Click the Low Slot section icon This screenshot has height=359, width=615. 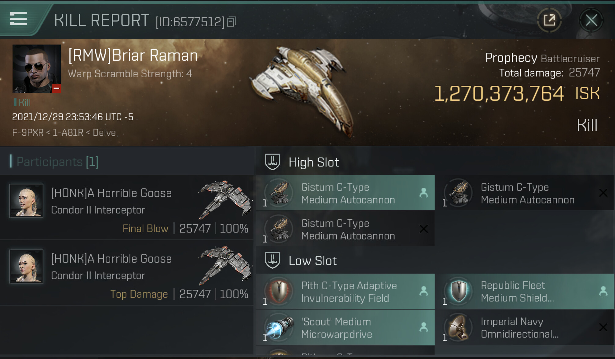click(x=272, y=260)
